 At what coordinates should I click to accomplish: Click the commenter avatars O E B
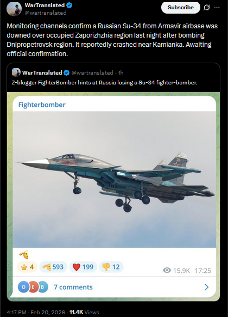[33, 287]
